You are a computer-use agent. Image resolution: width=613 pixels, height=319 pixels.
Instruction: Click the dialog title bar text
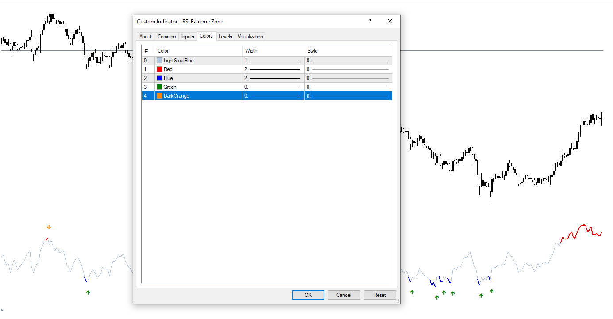click(x=180, y=22)
